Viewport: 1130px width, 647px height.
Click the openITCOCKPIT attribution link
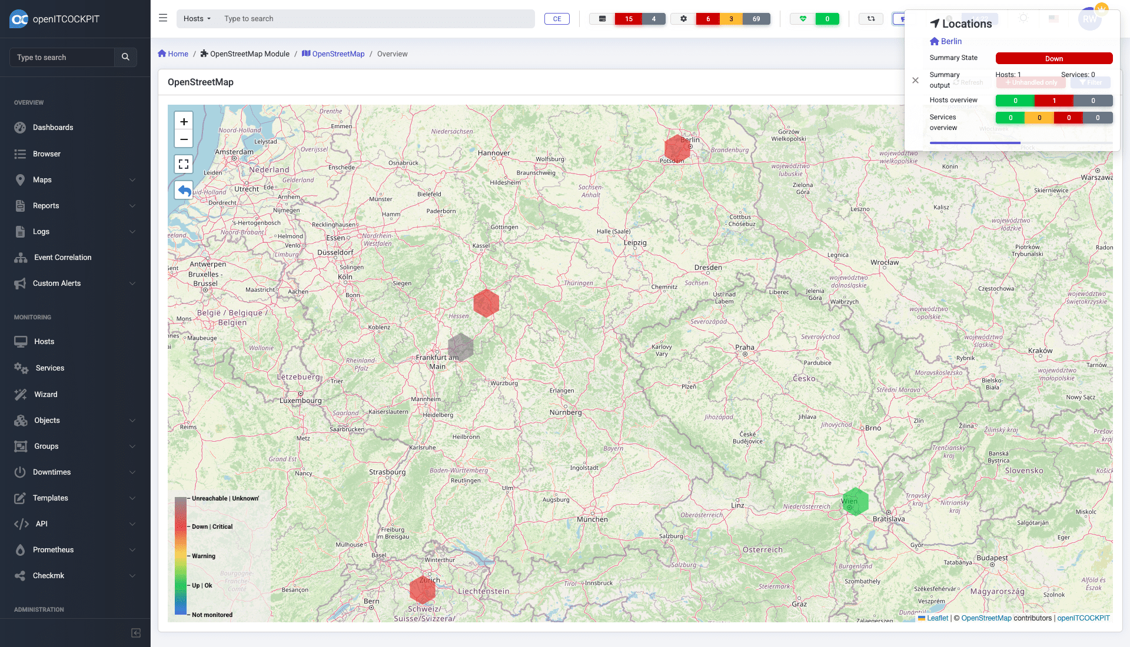(1084, 618)
